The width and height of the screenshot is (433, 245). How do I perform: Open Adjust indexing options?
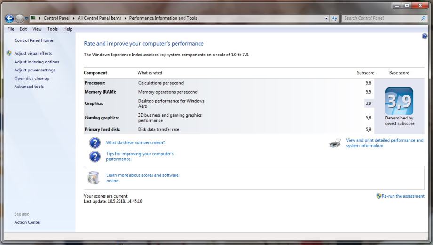click(x=37, y=62)
